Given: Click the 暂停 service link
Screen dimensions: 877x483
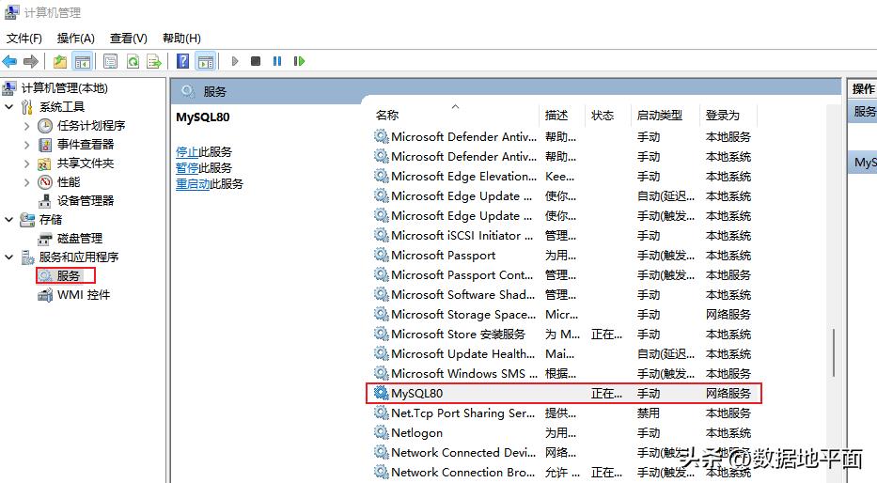Looking at the screenshot, I should pyautogui.click(x=187, y=168).
